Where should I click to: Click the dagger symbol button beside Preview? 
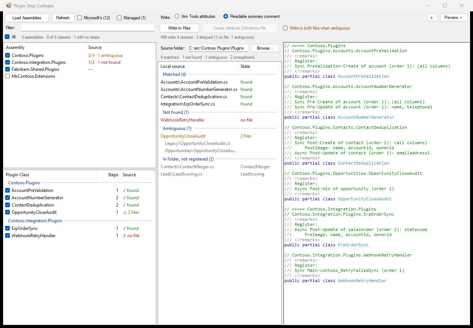pos(432,18)
